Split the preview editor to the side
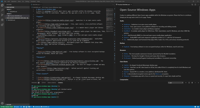Viewport: 200px width, 108px height. pyautogui.click(x=195, y=4)
